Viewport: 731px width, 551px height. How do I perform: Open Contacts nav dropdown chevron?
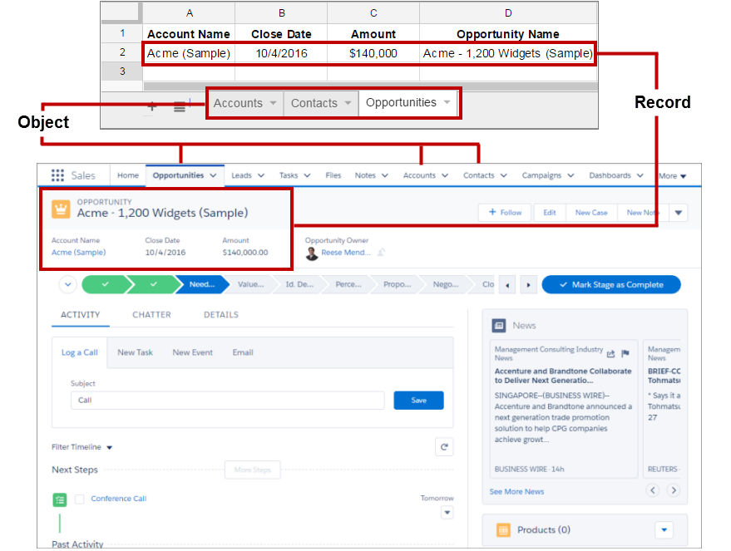click(x=504, y=175)
